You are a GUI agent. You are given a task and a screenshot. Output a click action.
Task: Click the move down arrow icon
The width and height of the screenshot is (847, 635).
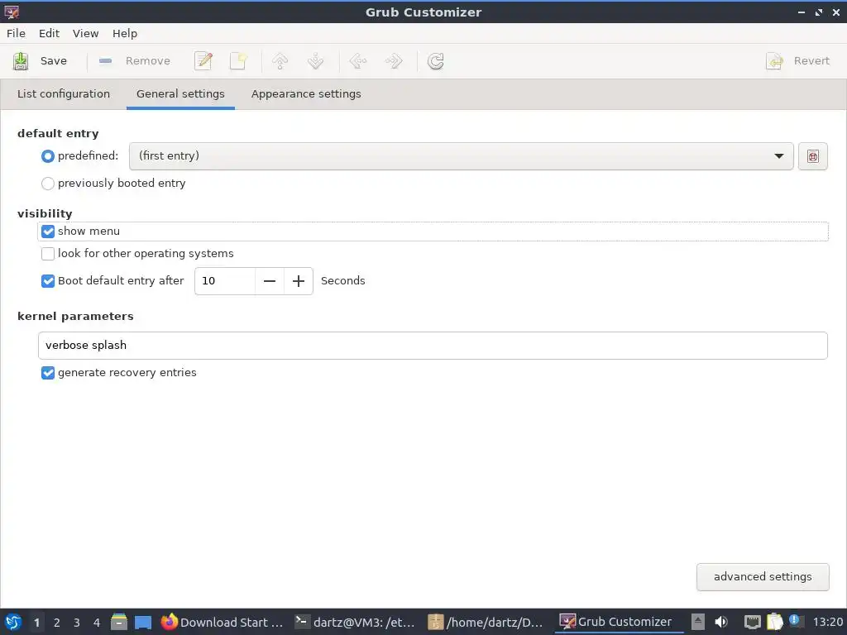[315, 61]
